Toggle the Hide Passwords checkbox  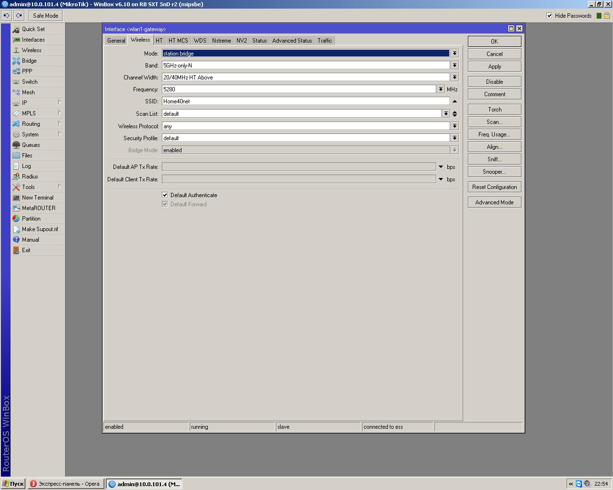(549, 16)
